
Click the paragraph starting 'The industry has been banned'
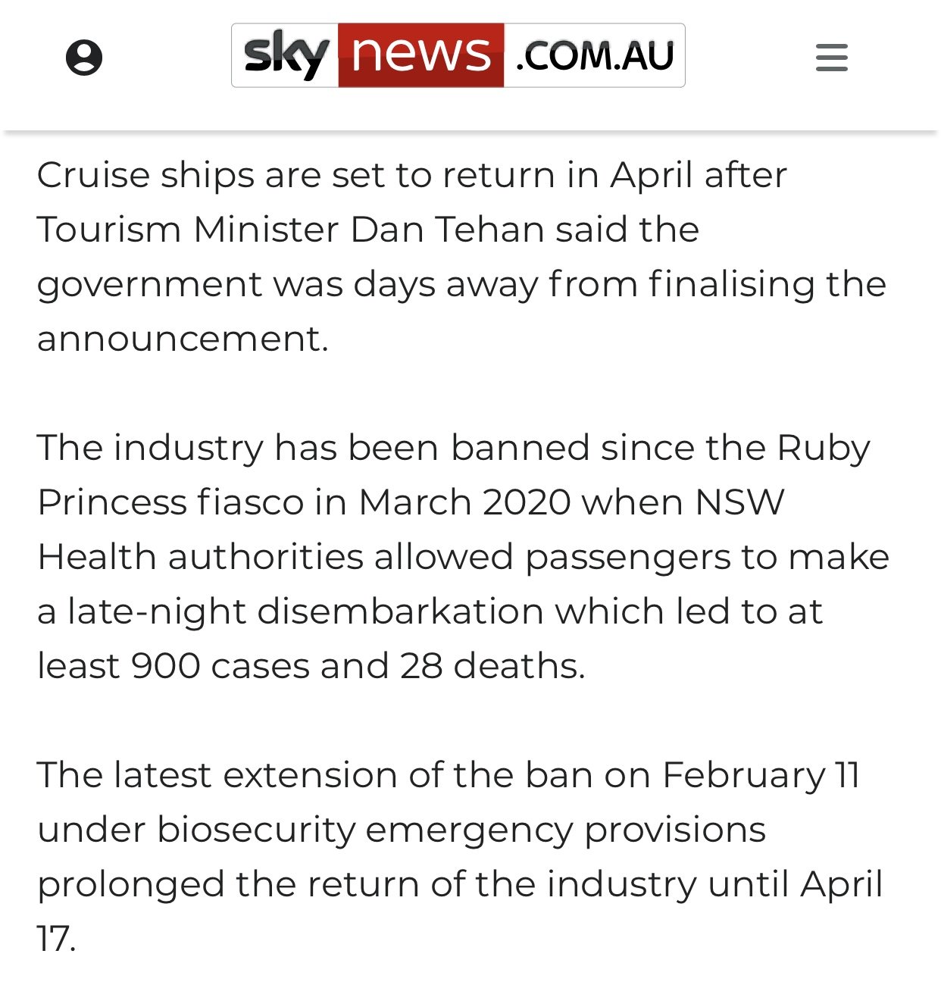pyautogui.click(x=463, y=556)
